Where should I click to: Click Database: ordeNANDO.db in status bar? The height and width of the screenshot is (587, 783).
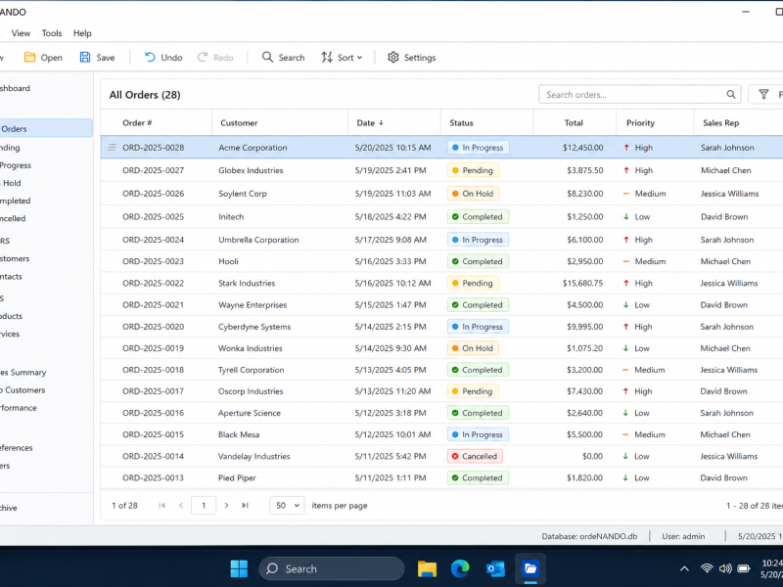click(589, 536)
